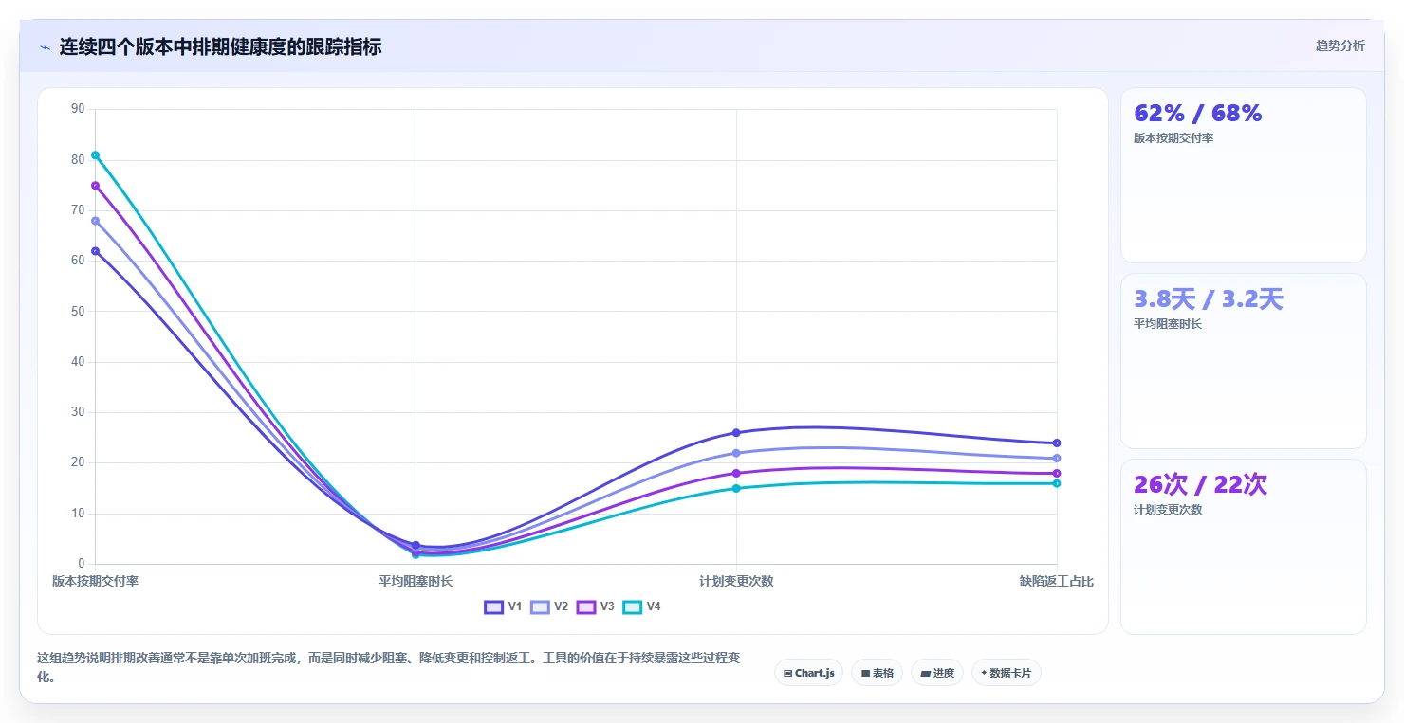Click the 进度 tag
Image resolution: width=1404 pixels, height=723 pixels.
pyautogui.click(x=937, y=673)
